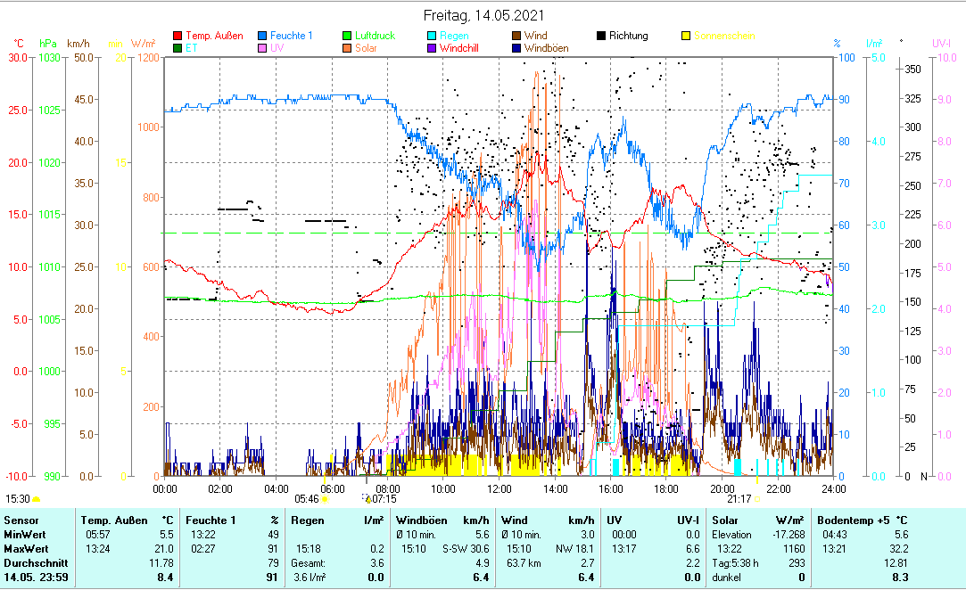Click the "14.05. 23:59" timestamp row label
The width and height of the screenshot is (966, 590).
click(x=36, y=578)
